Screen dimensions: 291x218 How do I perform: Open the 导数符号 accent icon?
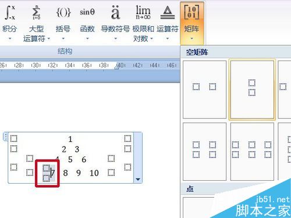(x=115, y=12)
